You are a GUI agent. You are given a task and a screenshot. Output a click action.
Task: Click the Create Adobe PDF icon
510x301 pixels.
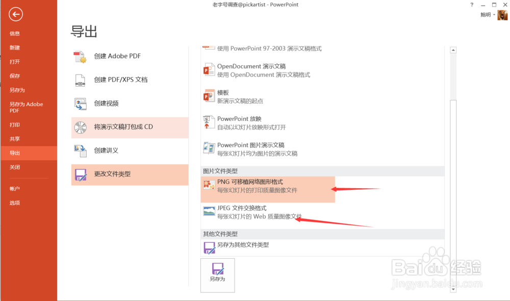point(80,57)
